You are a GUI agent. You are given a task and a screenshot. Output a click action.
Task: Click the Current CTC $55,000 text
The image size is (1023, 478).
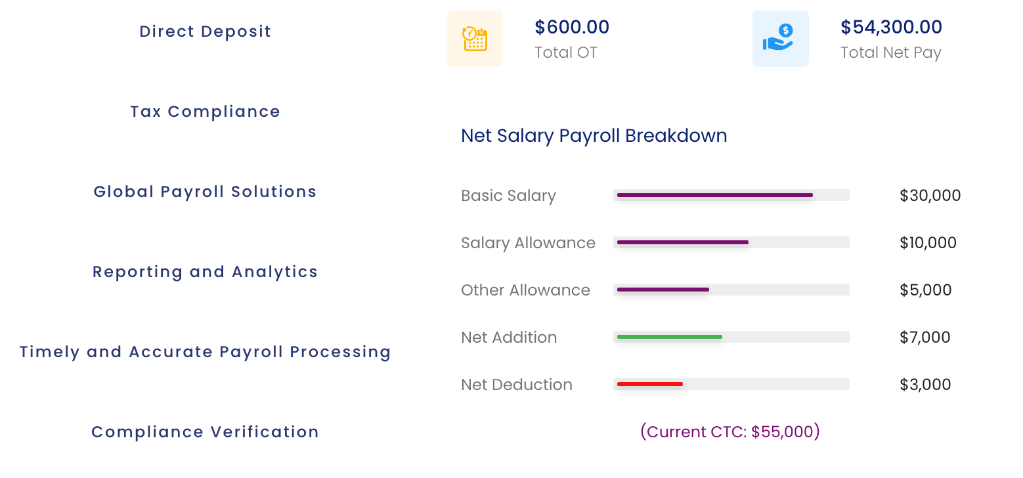729,431
